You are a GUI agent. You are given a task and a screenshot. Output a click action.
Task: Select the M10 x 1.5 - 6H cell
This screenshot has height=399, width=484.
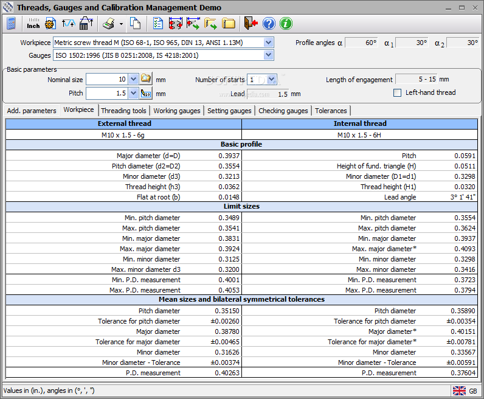pos(359,135)
